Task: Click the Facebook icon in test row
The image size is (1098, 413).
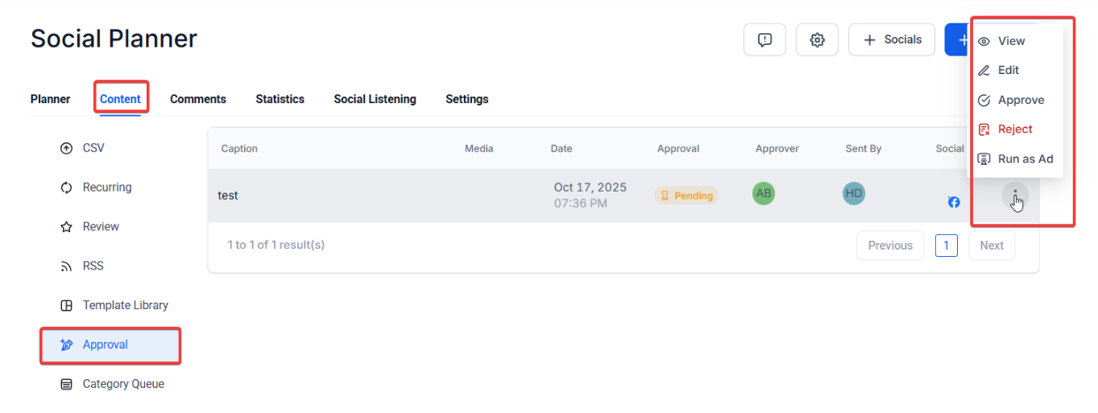Action: [954, 202]
